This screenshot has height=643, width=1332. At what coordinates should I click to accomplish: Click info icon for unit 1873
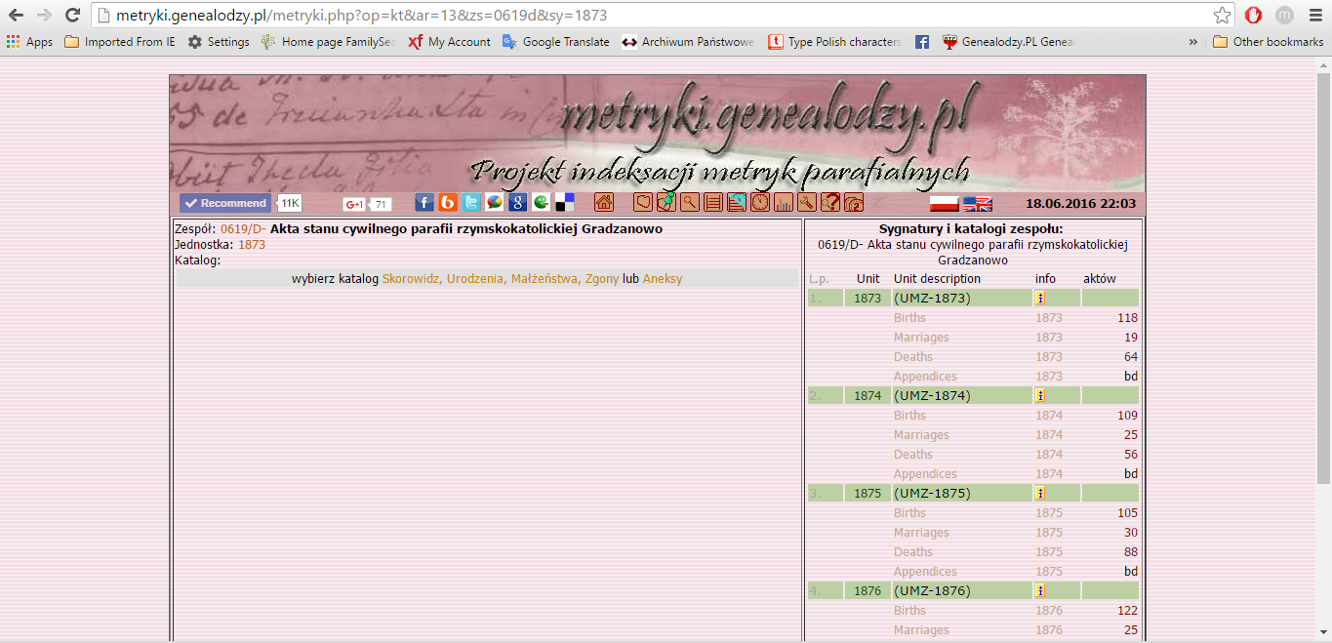[1040, 299]
